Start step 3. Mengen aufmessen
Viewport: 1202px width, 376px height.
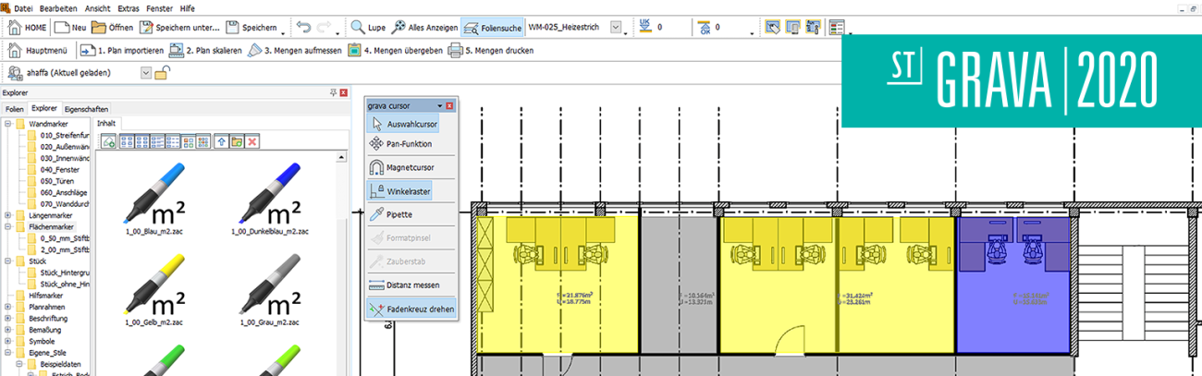click(x=295, y=51)
